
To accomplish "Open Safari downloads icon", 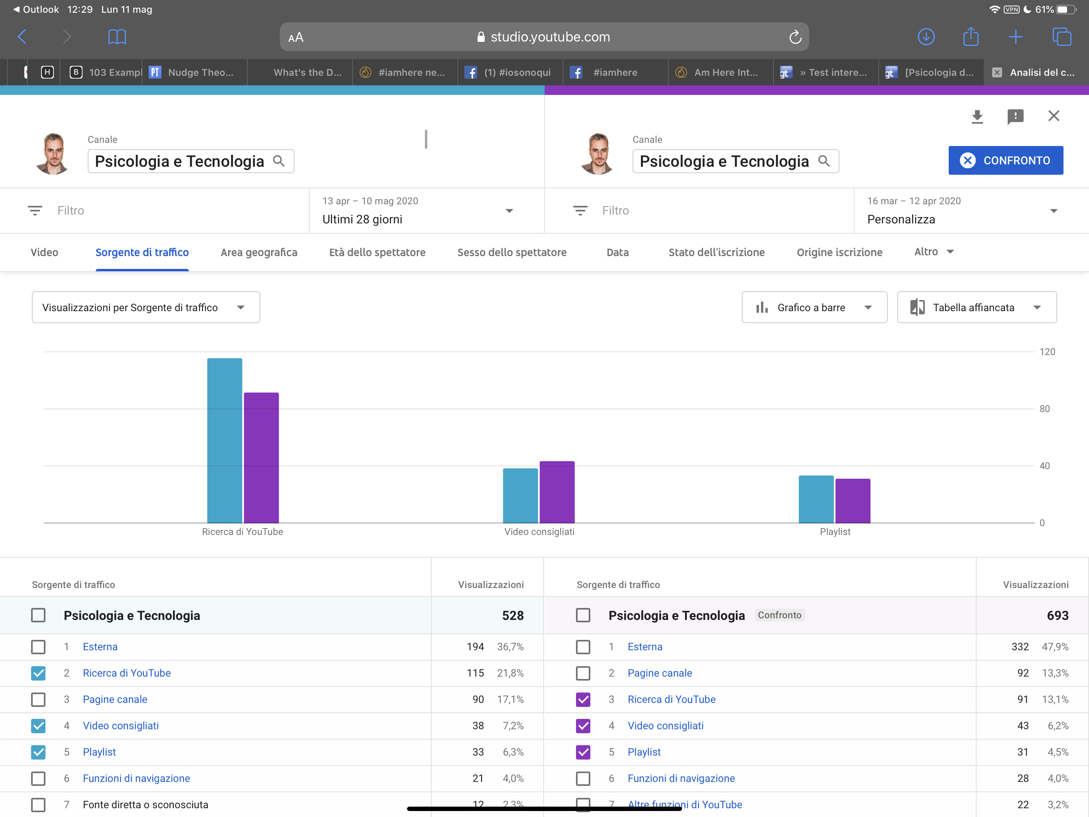I will (x=926, y=37).
